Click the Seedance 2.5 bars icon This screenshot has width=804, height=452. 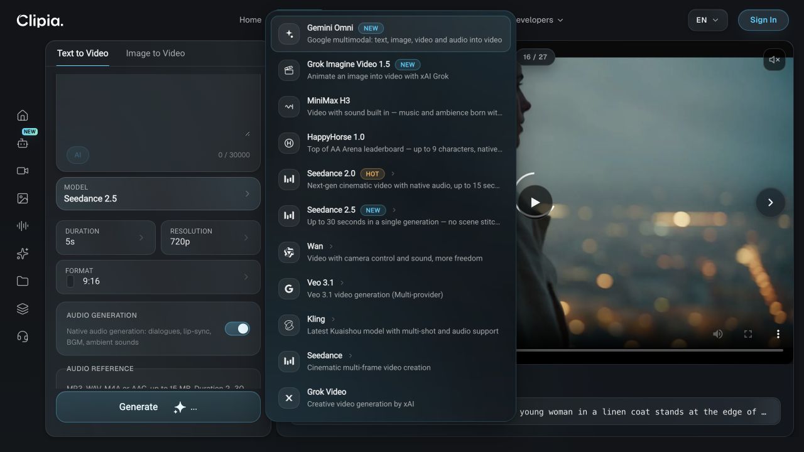[289, 216]
